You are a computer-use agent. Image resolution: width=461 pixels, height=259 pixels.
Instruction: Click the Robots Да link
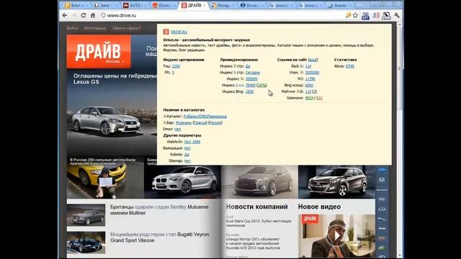[x=187, y=155]
